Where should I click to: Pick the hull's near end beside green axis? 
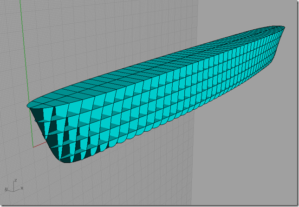(31, 106)
